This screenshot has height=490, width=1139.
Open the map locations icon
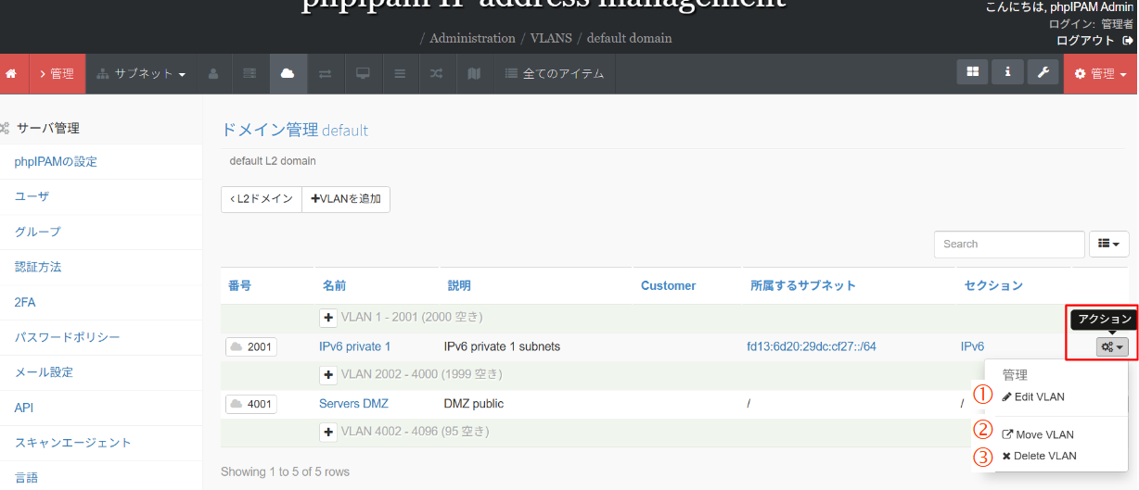point(474,74)
